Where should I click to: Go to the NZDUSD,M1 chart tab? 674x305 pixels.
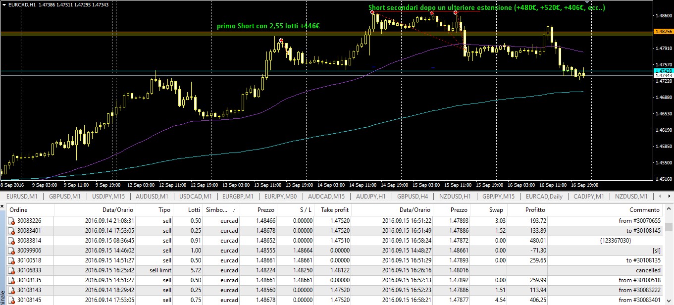point(630,197)
